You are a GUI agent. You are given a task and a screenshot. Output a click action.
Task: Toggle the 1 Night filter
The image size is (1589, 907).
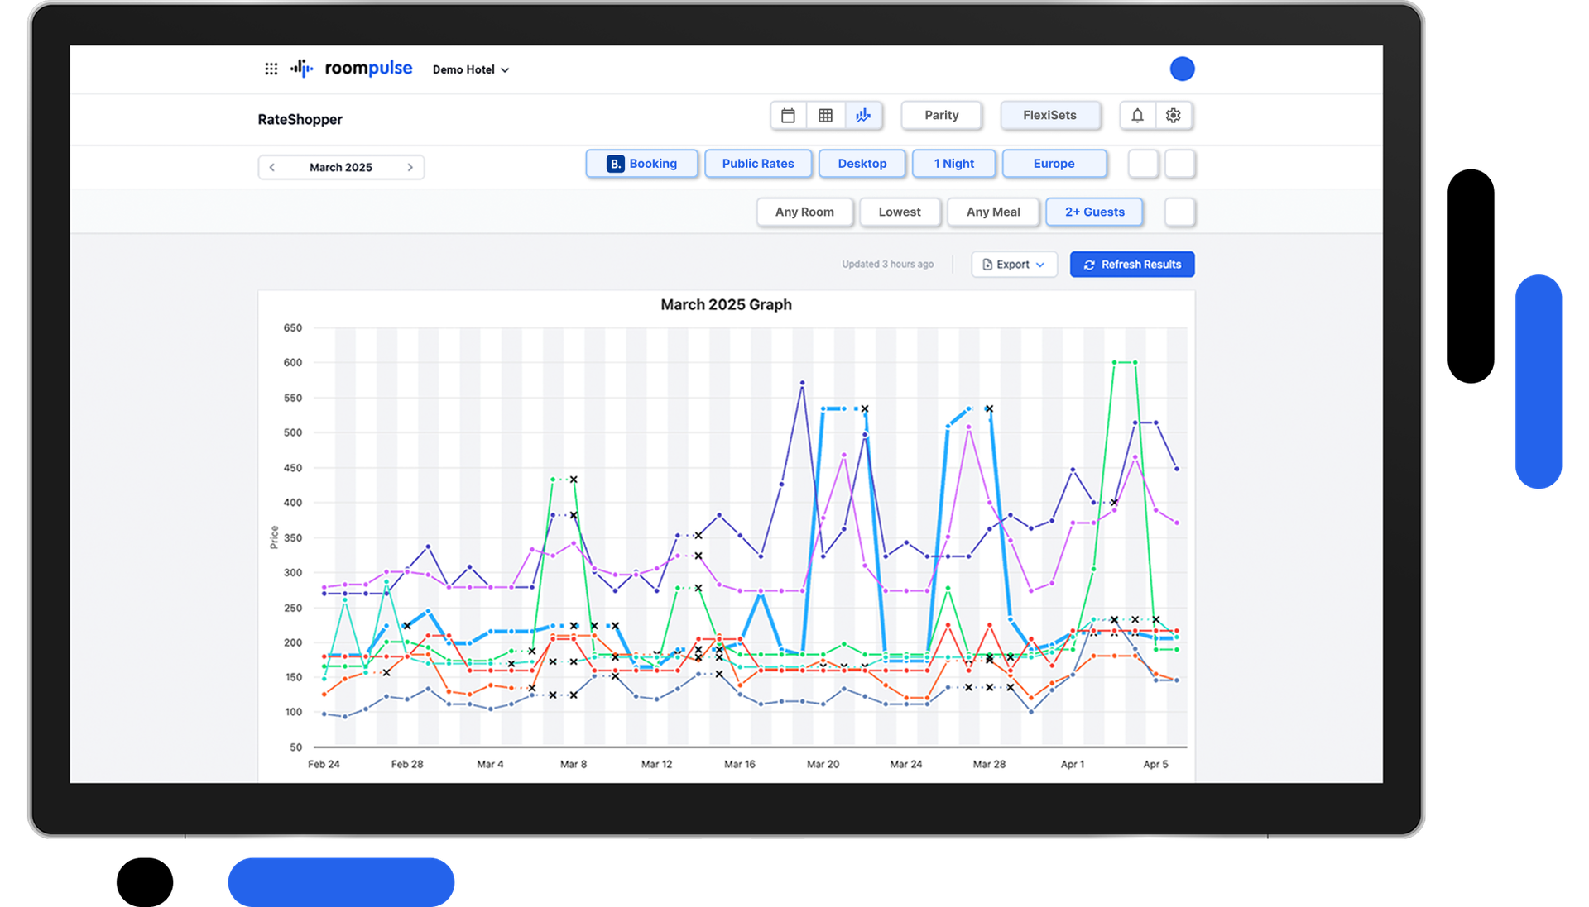(953, 164)
